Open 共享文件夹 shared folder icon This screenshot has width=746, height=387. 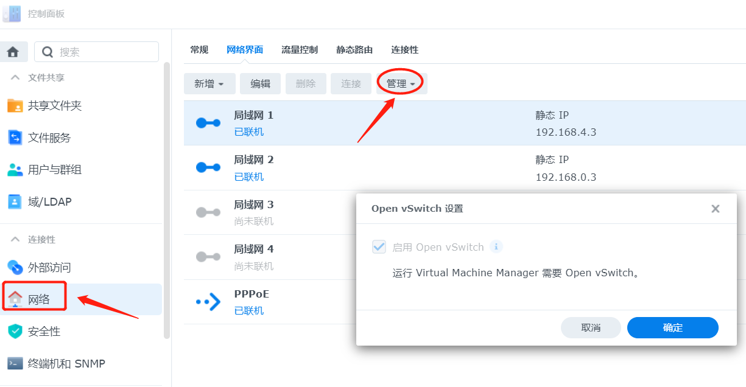click(x=15, y=106)
